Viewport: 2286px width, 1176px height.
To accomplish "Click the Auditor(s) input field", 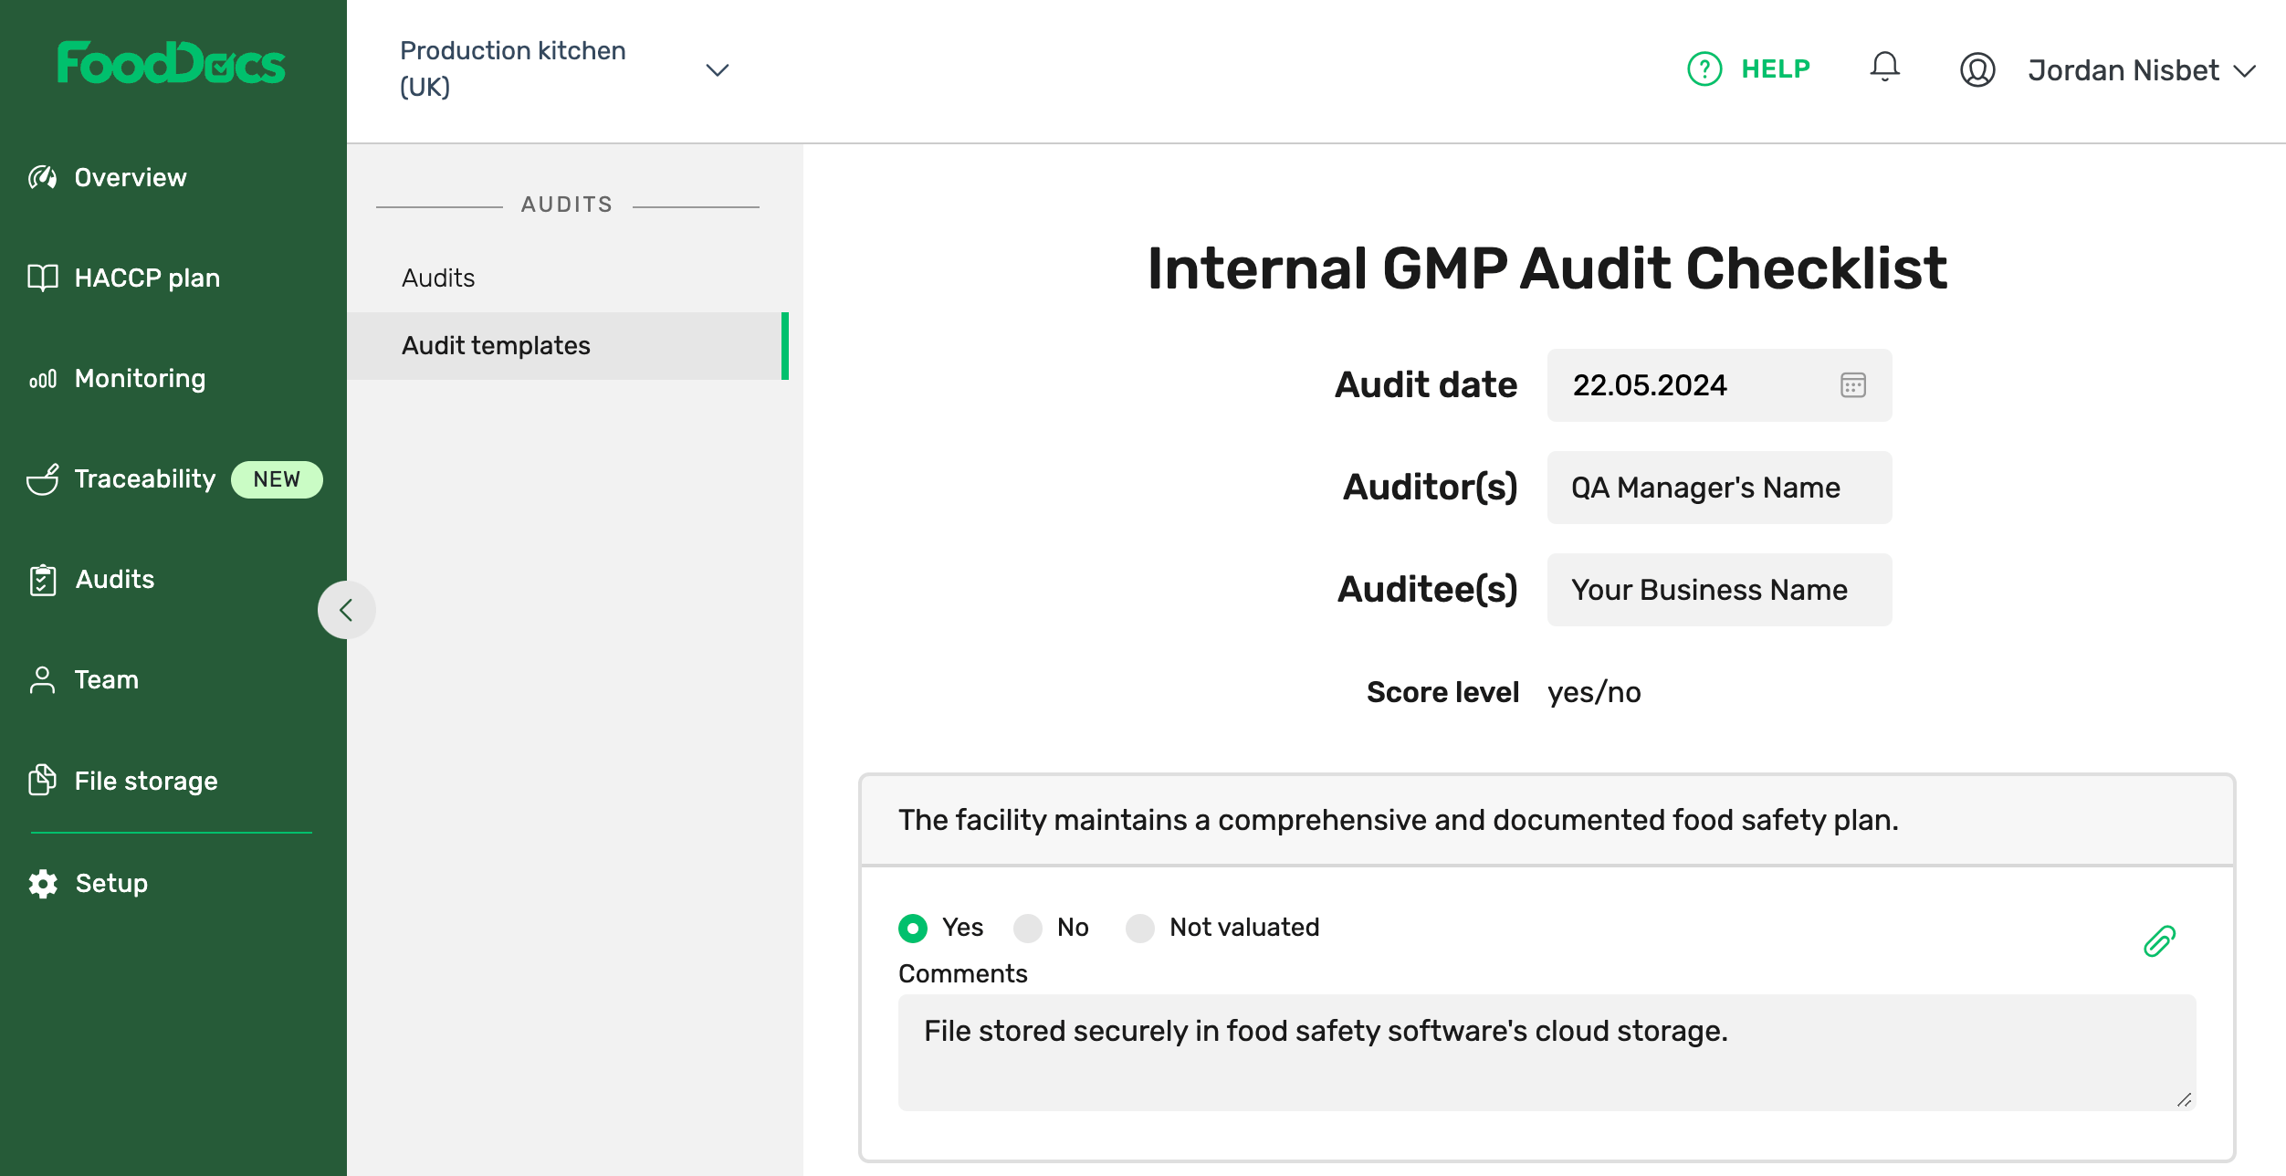I will (x=1718, y=488).
